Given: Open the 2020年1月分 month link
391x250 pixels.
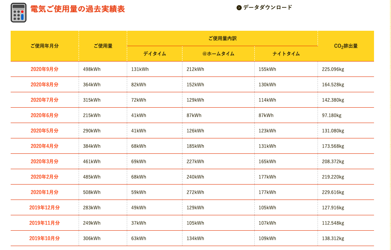Looking at the screenshot, I should [x=44, y=192].
